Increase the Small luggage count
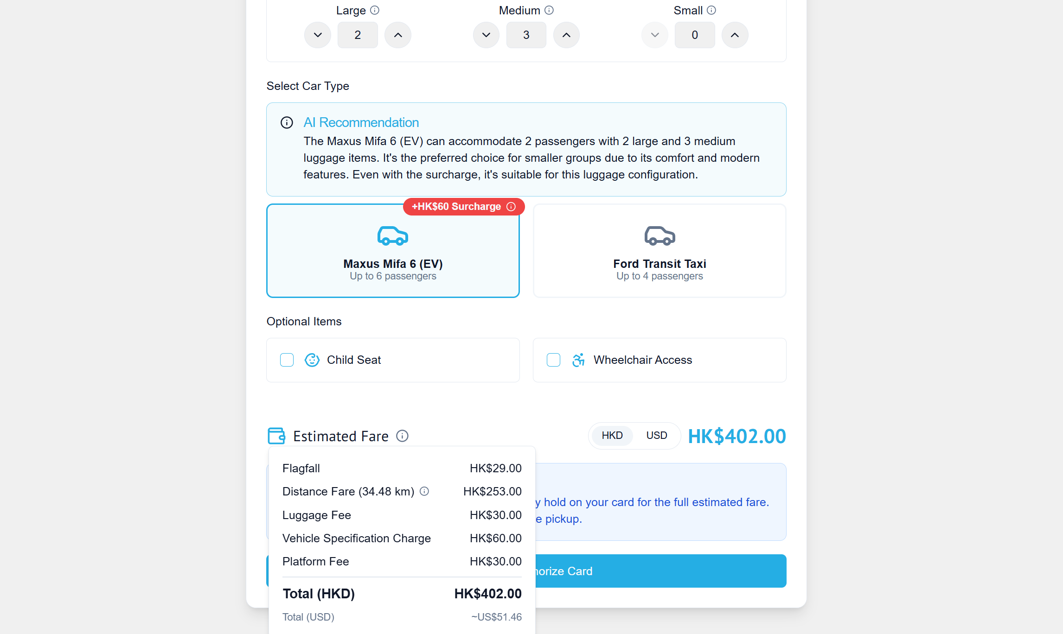The width and height of the screenshot is (1063, 634). coord(735,35)
